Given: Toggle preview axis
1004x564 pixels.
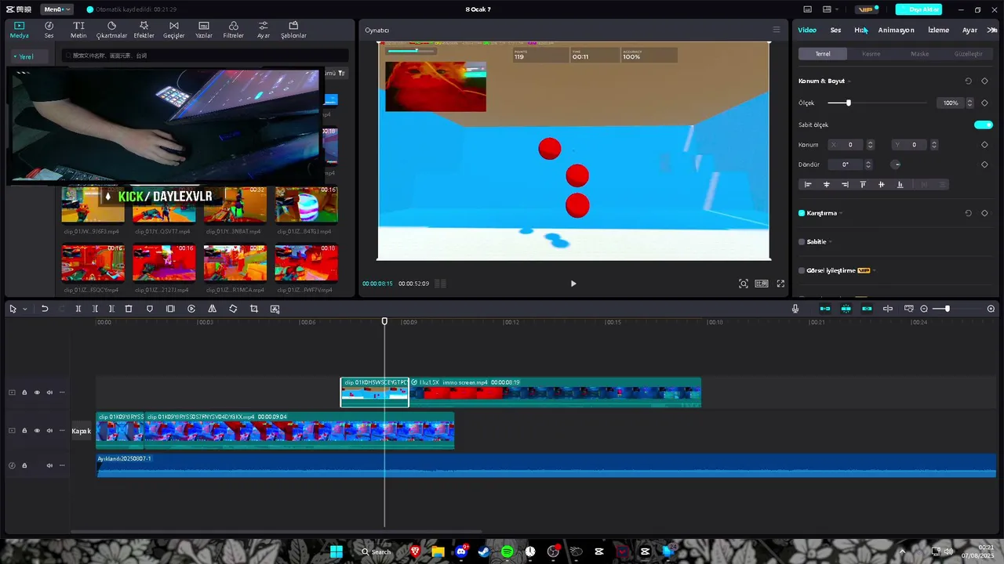Looking at the screenshot, I should (888, 309).
